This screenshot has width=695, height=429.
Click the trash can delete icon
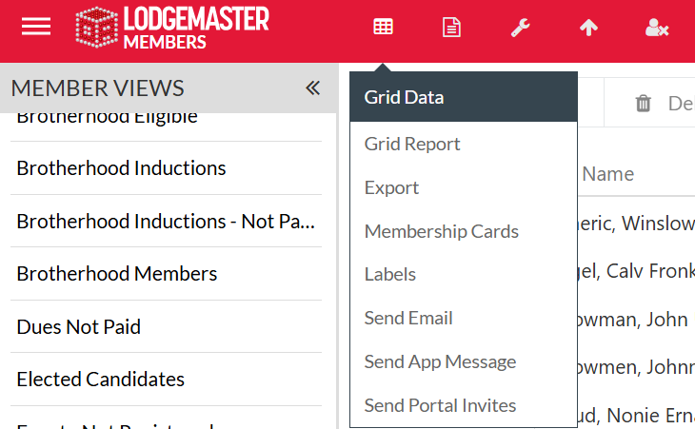[x=644, y=104]
